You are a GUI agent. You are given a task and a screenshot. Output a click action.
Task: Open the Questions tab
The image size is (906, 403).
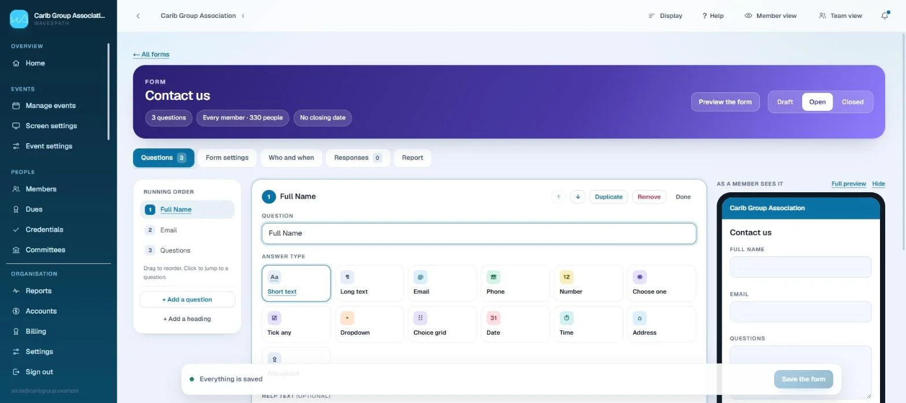(x=164, y=158)
